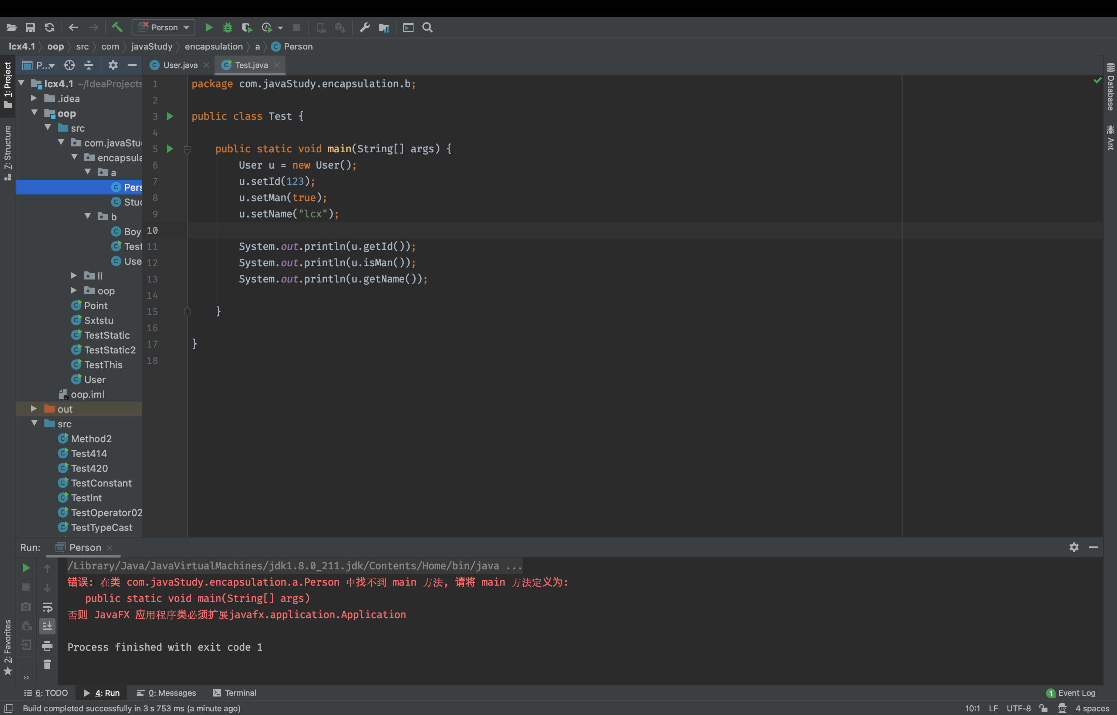Open Project view mode dropdown
This screenshot has height=715, width=1117.
click(x=45, y=65)
